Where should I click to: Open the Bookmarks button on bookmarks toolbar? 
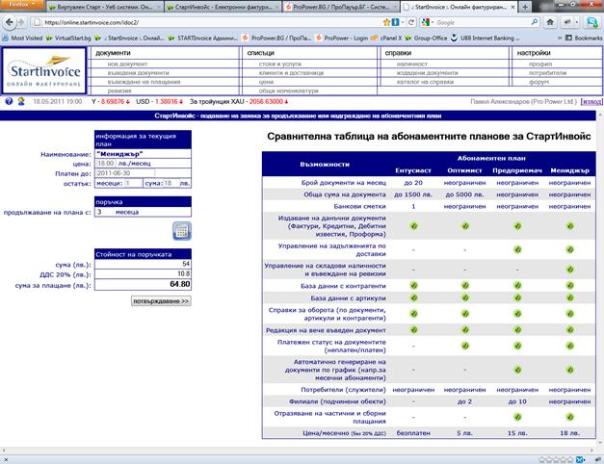[x=584, y=39]
